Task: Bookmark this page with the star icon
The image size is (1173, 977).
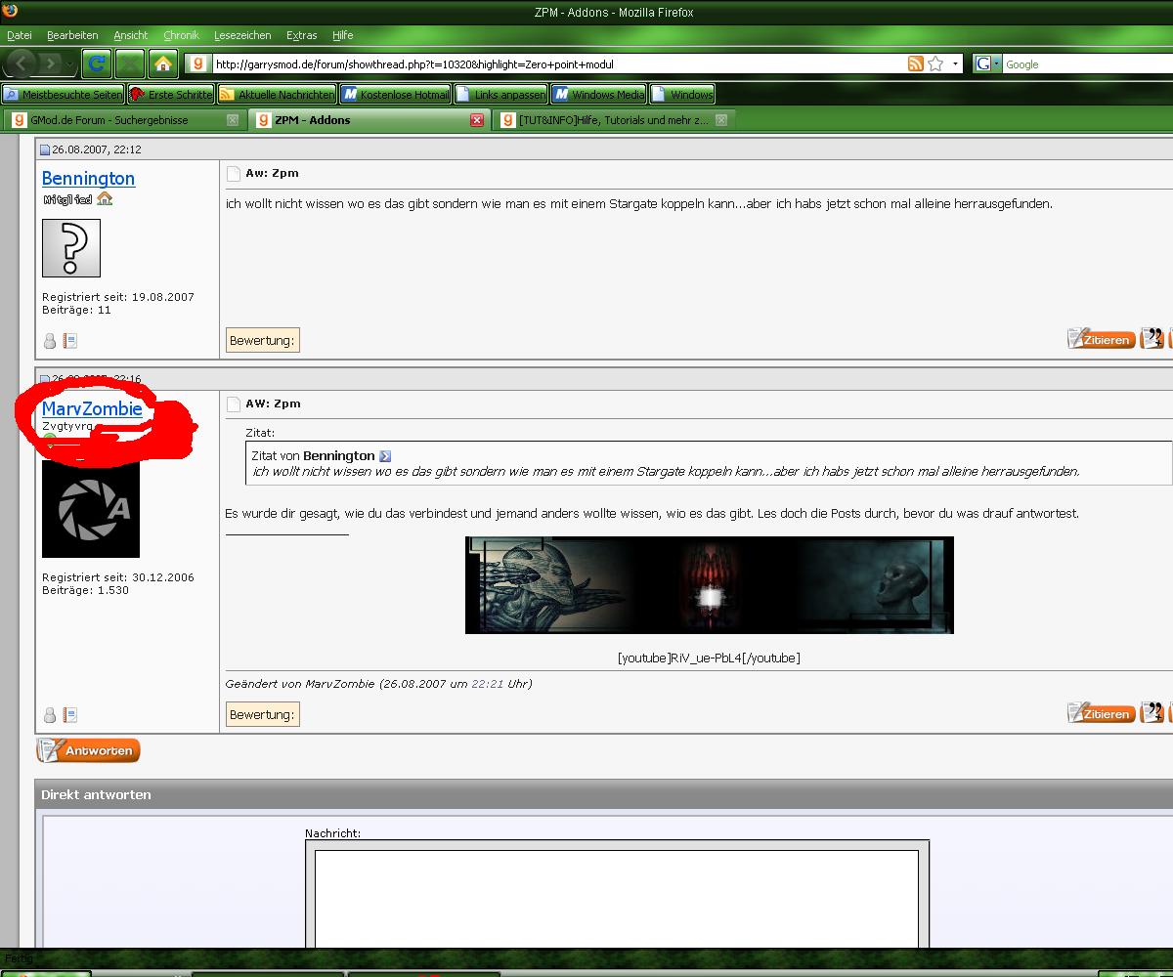Action: point(935,64)
